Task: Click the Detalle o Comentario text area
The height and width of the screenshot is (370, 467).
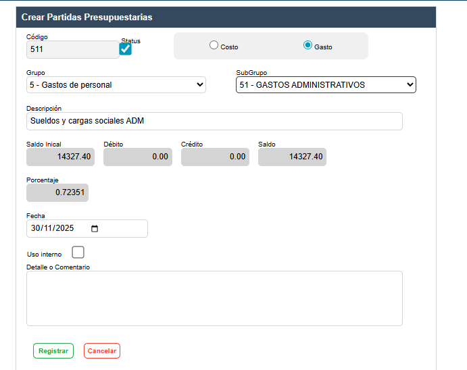Action: (214, 298)
